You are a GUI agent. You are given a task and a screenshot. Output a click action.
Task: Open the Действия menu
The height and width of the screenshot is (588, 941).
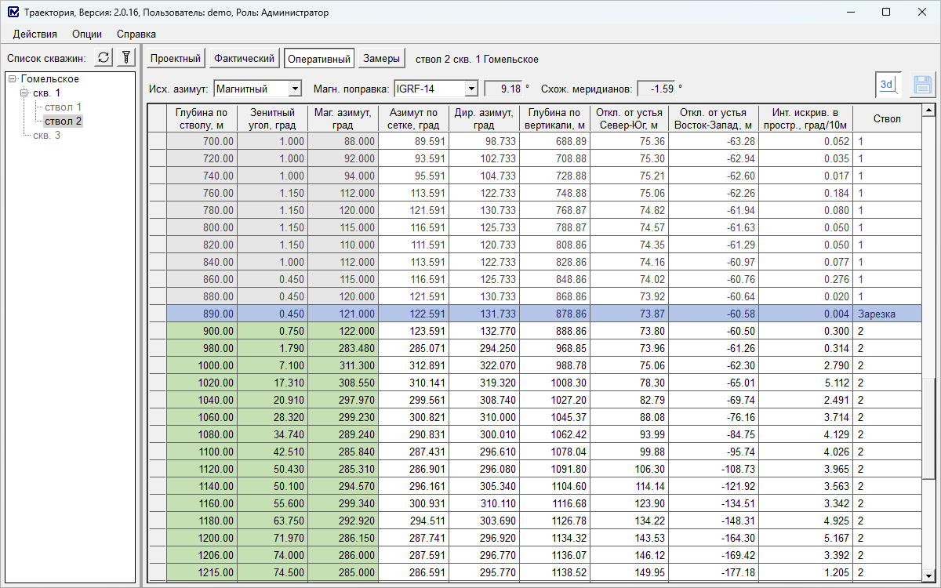coord(35,34)
